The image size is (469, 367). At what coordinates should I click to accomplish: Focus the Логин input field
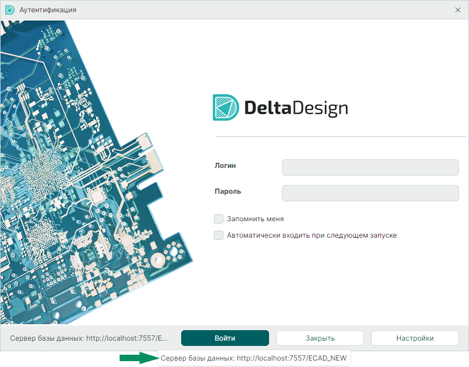[370, 167]
